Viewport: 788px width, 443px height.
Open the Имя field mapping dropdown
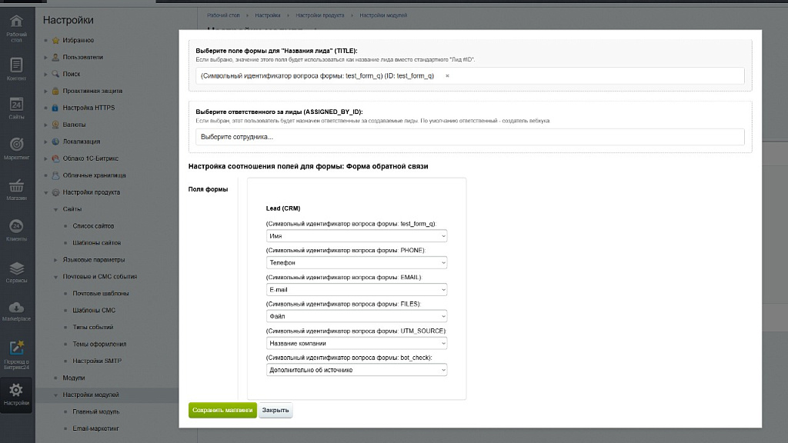click(356, 236)
